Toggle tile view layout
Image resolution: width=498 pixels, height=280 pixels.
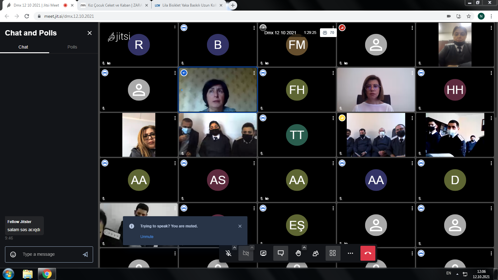pos(333,253)
